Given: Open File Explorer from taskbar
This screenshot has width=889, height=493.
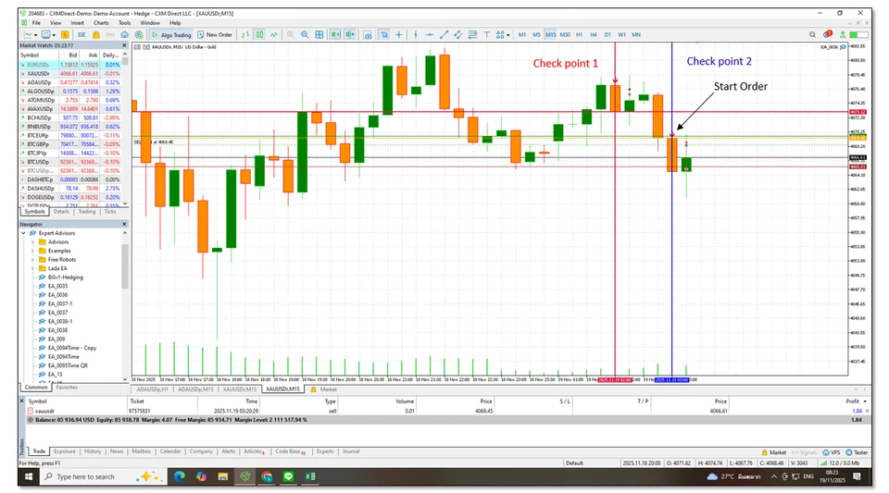Looking at the screenshot, I should (223, 476).
